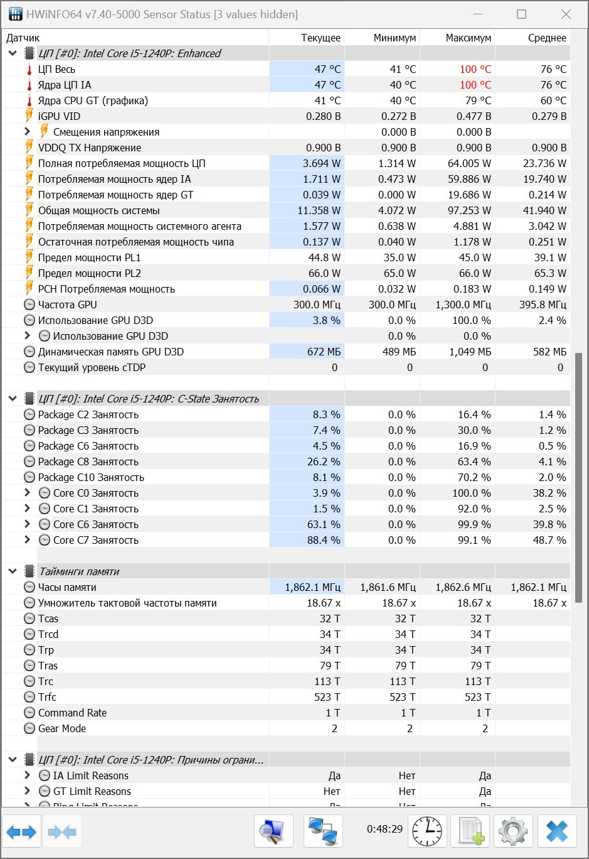Click the logging sheet with plus icon
589x859 pixels.
pyautogui.click(x=470, y=832)
